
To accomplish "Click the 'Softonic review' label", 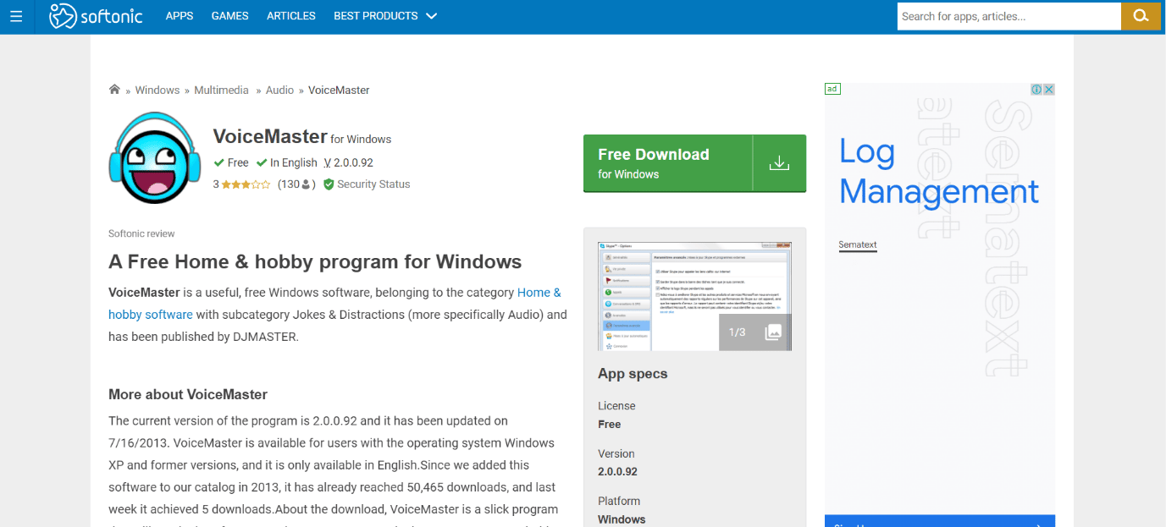I will [x=141, y=233].
